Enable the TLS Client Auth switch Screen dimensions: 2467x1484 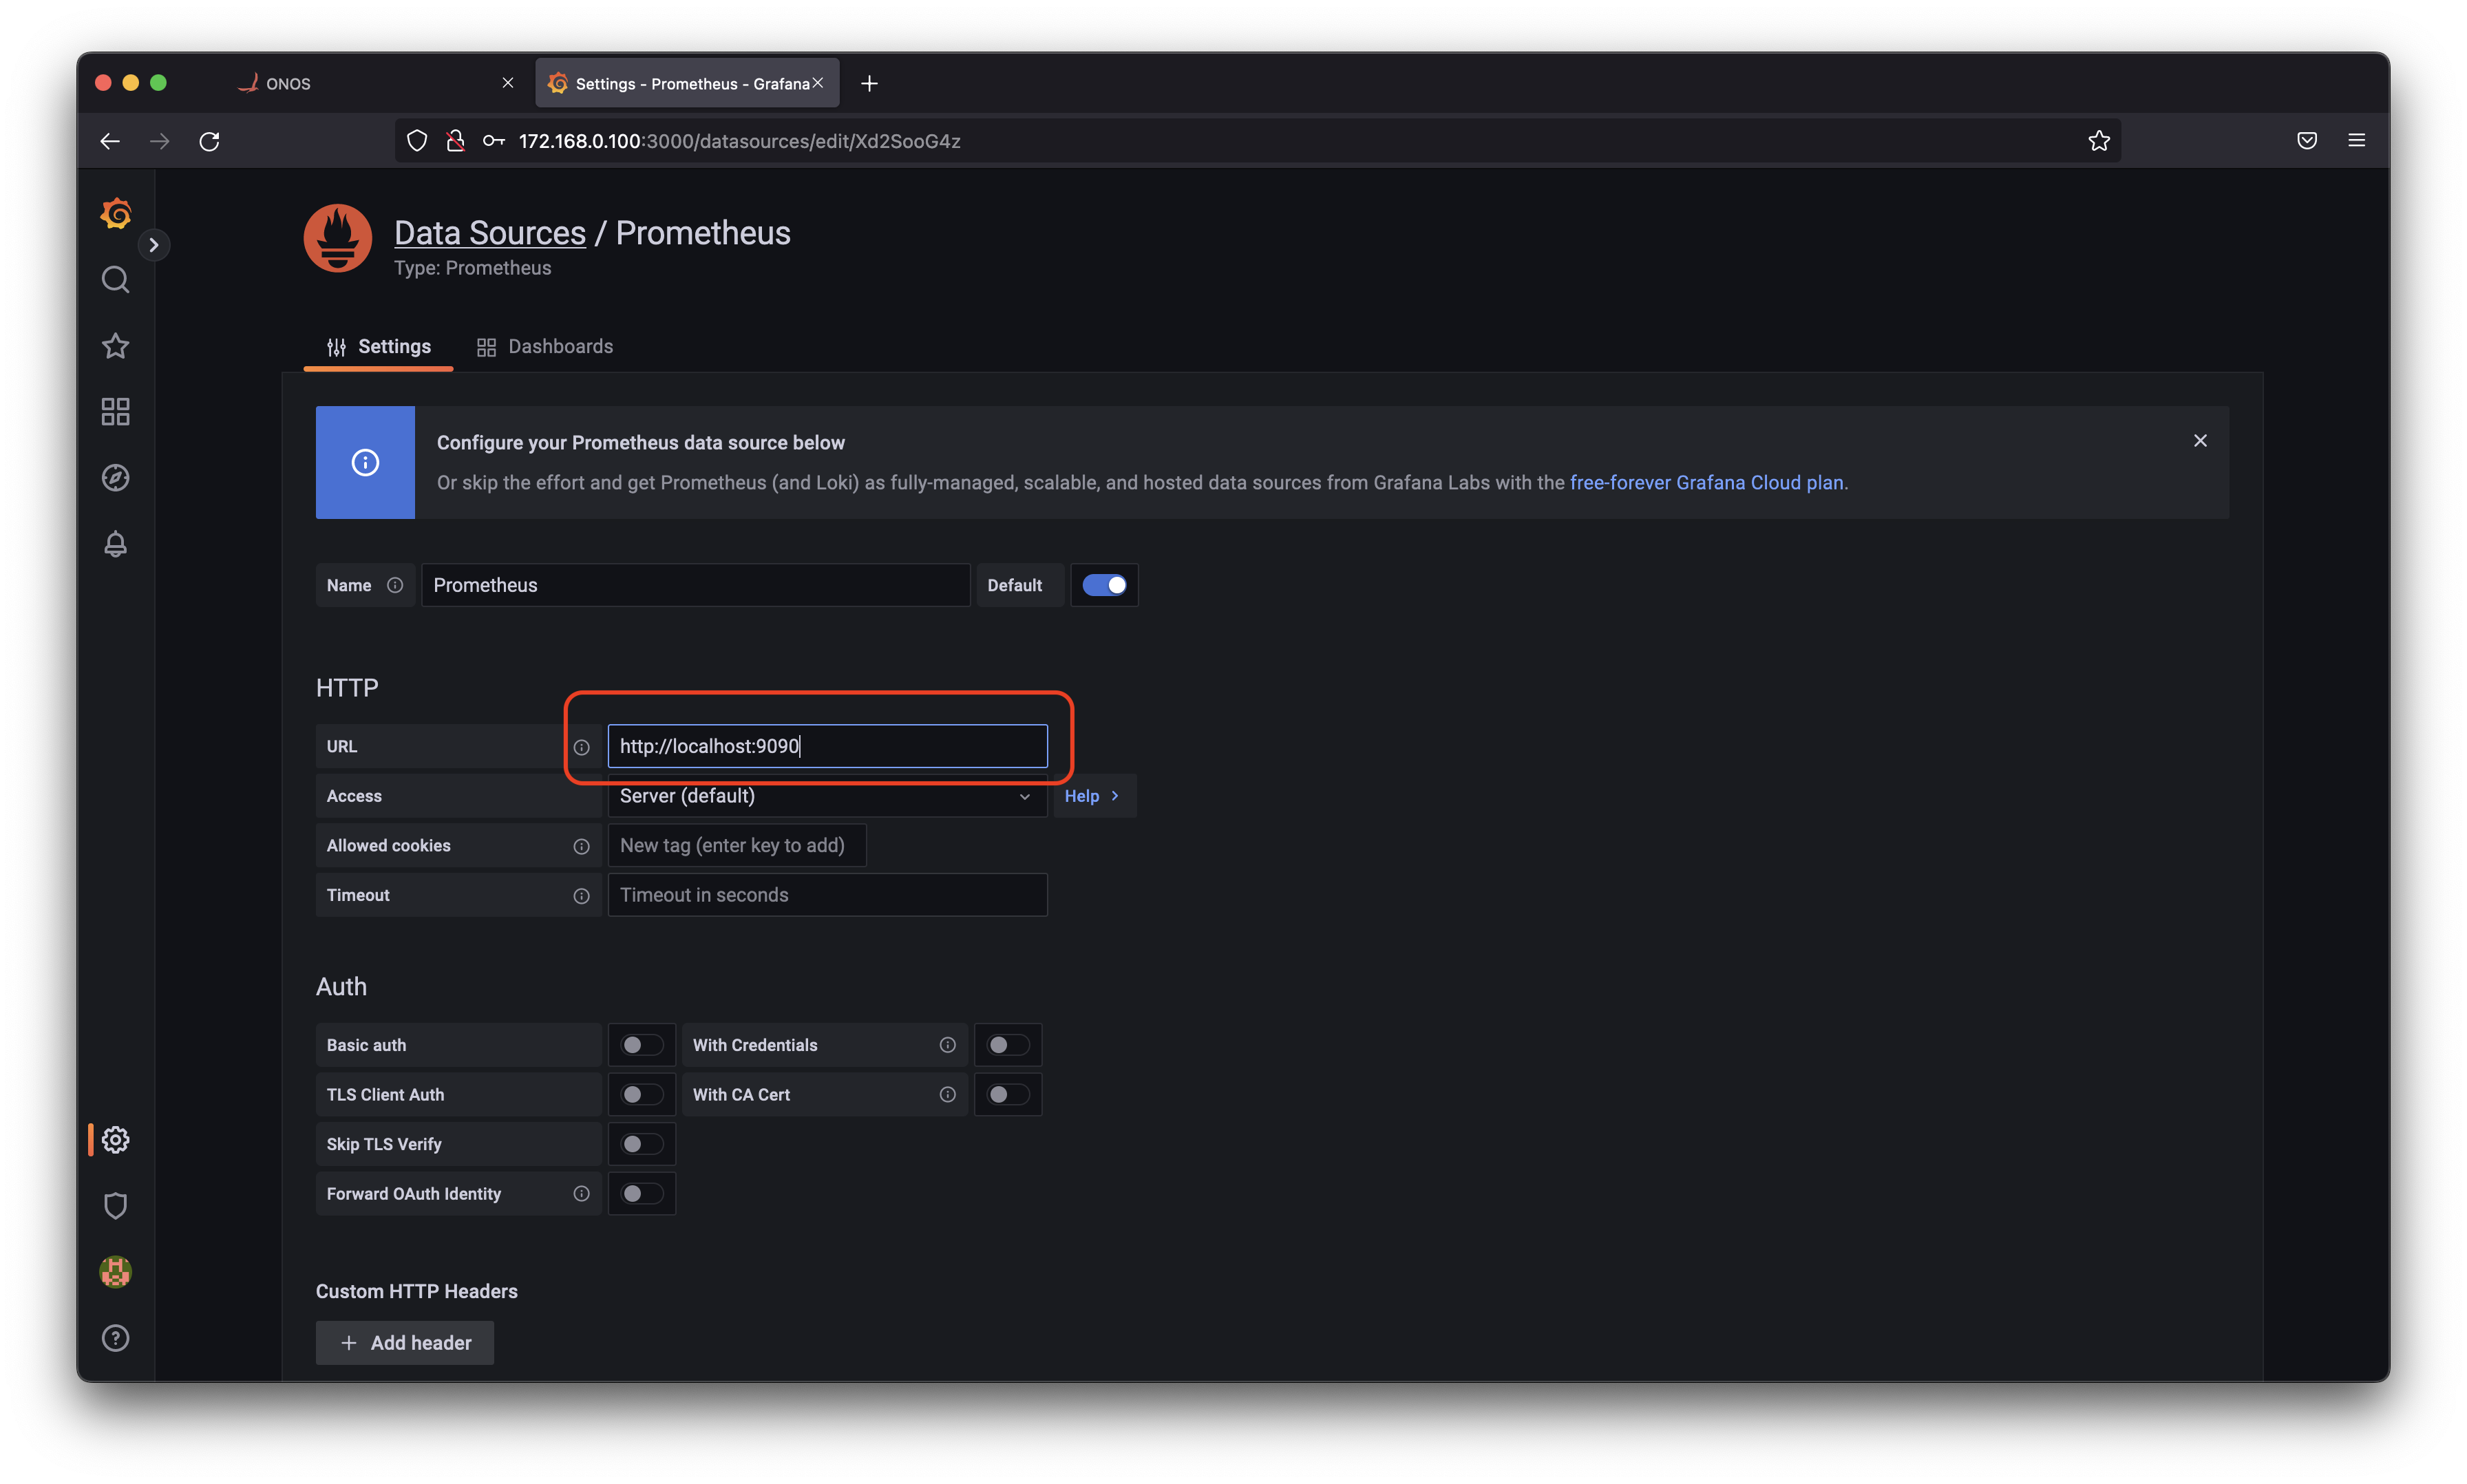(x=641, y=1095)
